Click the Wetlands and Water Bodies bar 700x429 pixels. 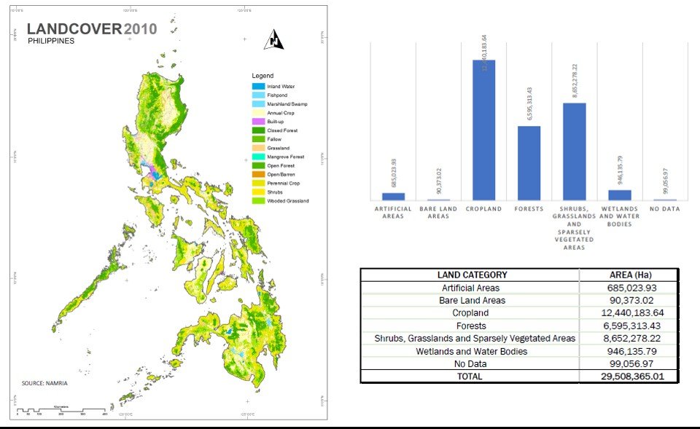(x=619, y=195)
